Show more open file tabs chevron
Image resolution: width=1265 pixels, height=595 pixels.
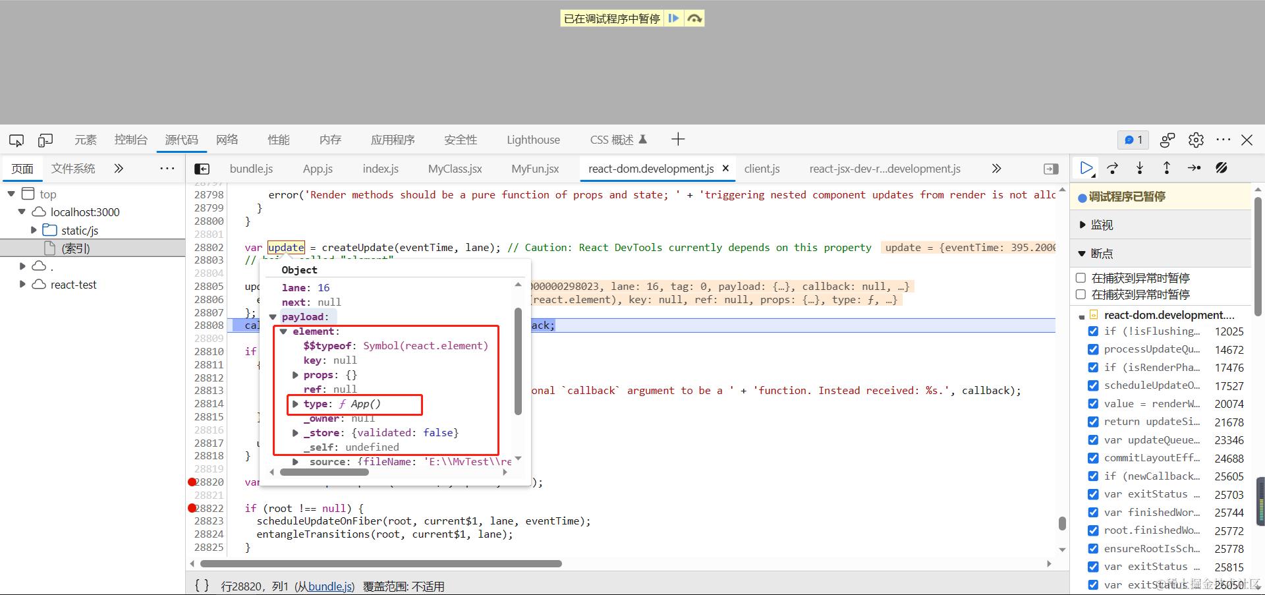pyautogui.click(x=997, y=169)
